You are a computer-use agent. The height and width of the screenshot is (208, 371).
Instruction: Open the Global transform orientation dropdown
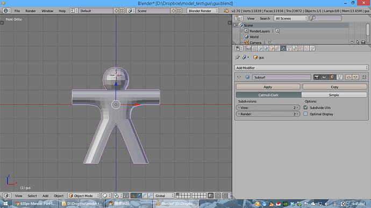point(164,196)
